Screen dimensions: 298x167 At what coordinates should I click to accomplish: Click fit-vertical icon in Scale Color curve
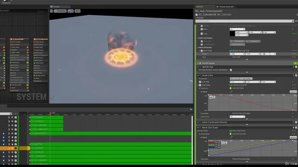pos(214,97)
